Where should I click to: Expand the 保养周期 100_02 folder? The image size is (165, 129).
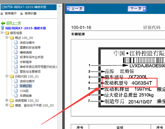(7, 100)
